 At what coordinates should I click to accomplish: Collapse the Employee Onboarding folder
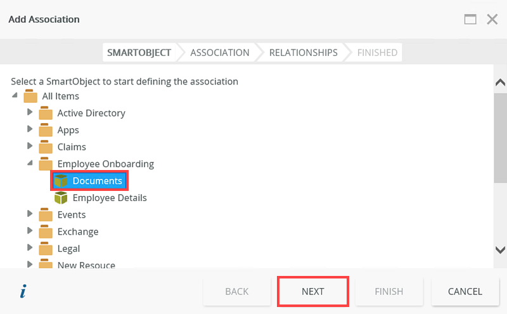click(x=30, y=163)
